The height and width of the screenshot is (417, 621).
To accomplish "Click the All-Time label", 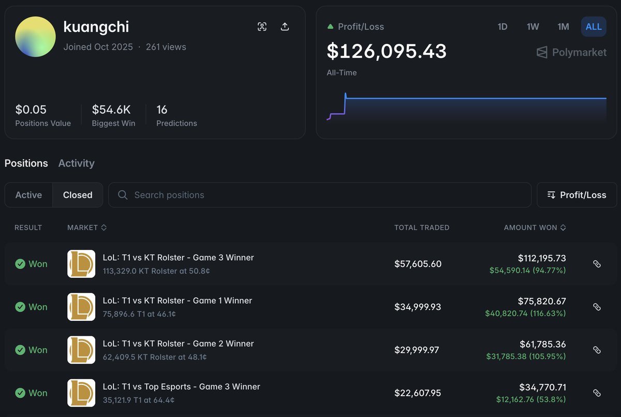I will [x=342, y=73].
